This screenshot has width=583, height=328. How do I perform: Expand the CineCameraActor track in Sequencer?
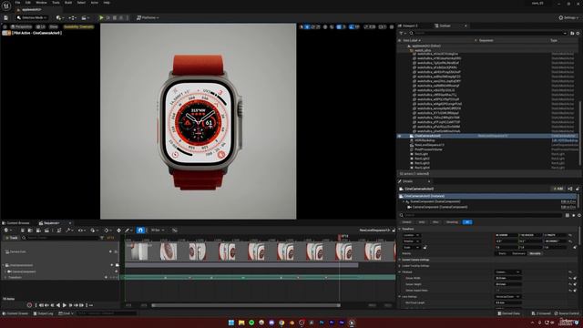click(4, 265)
